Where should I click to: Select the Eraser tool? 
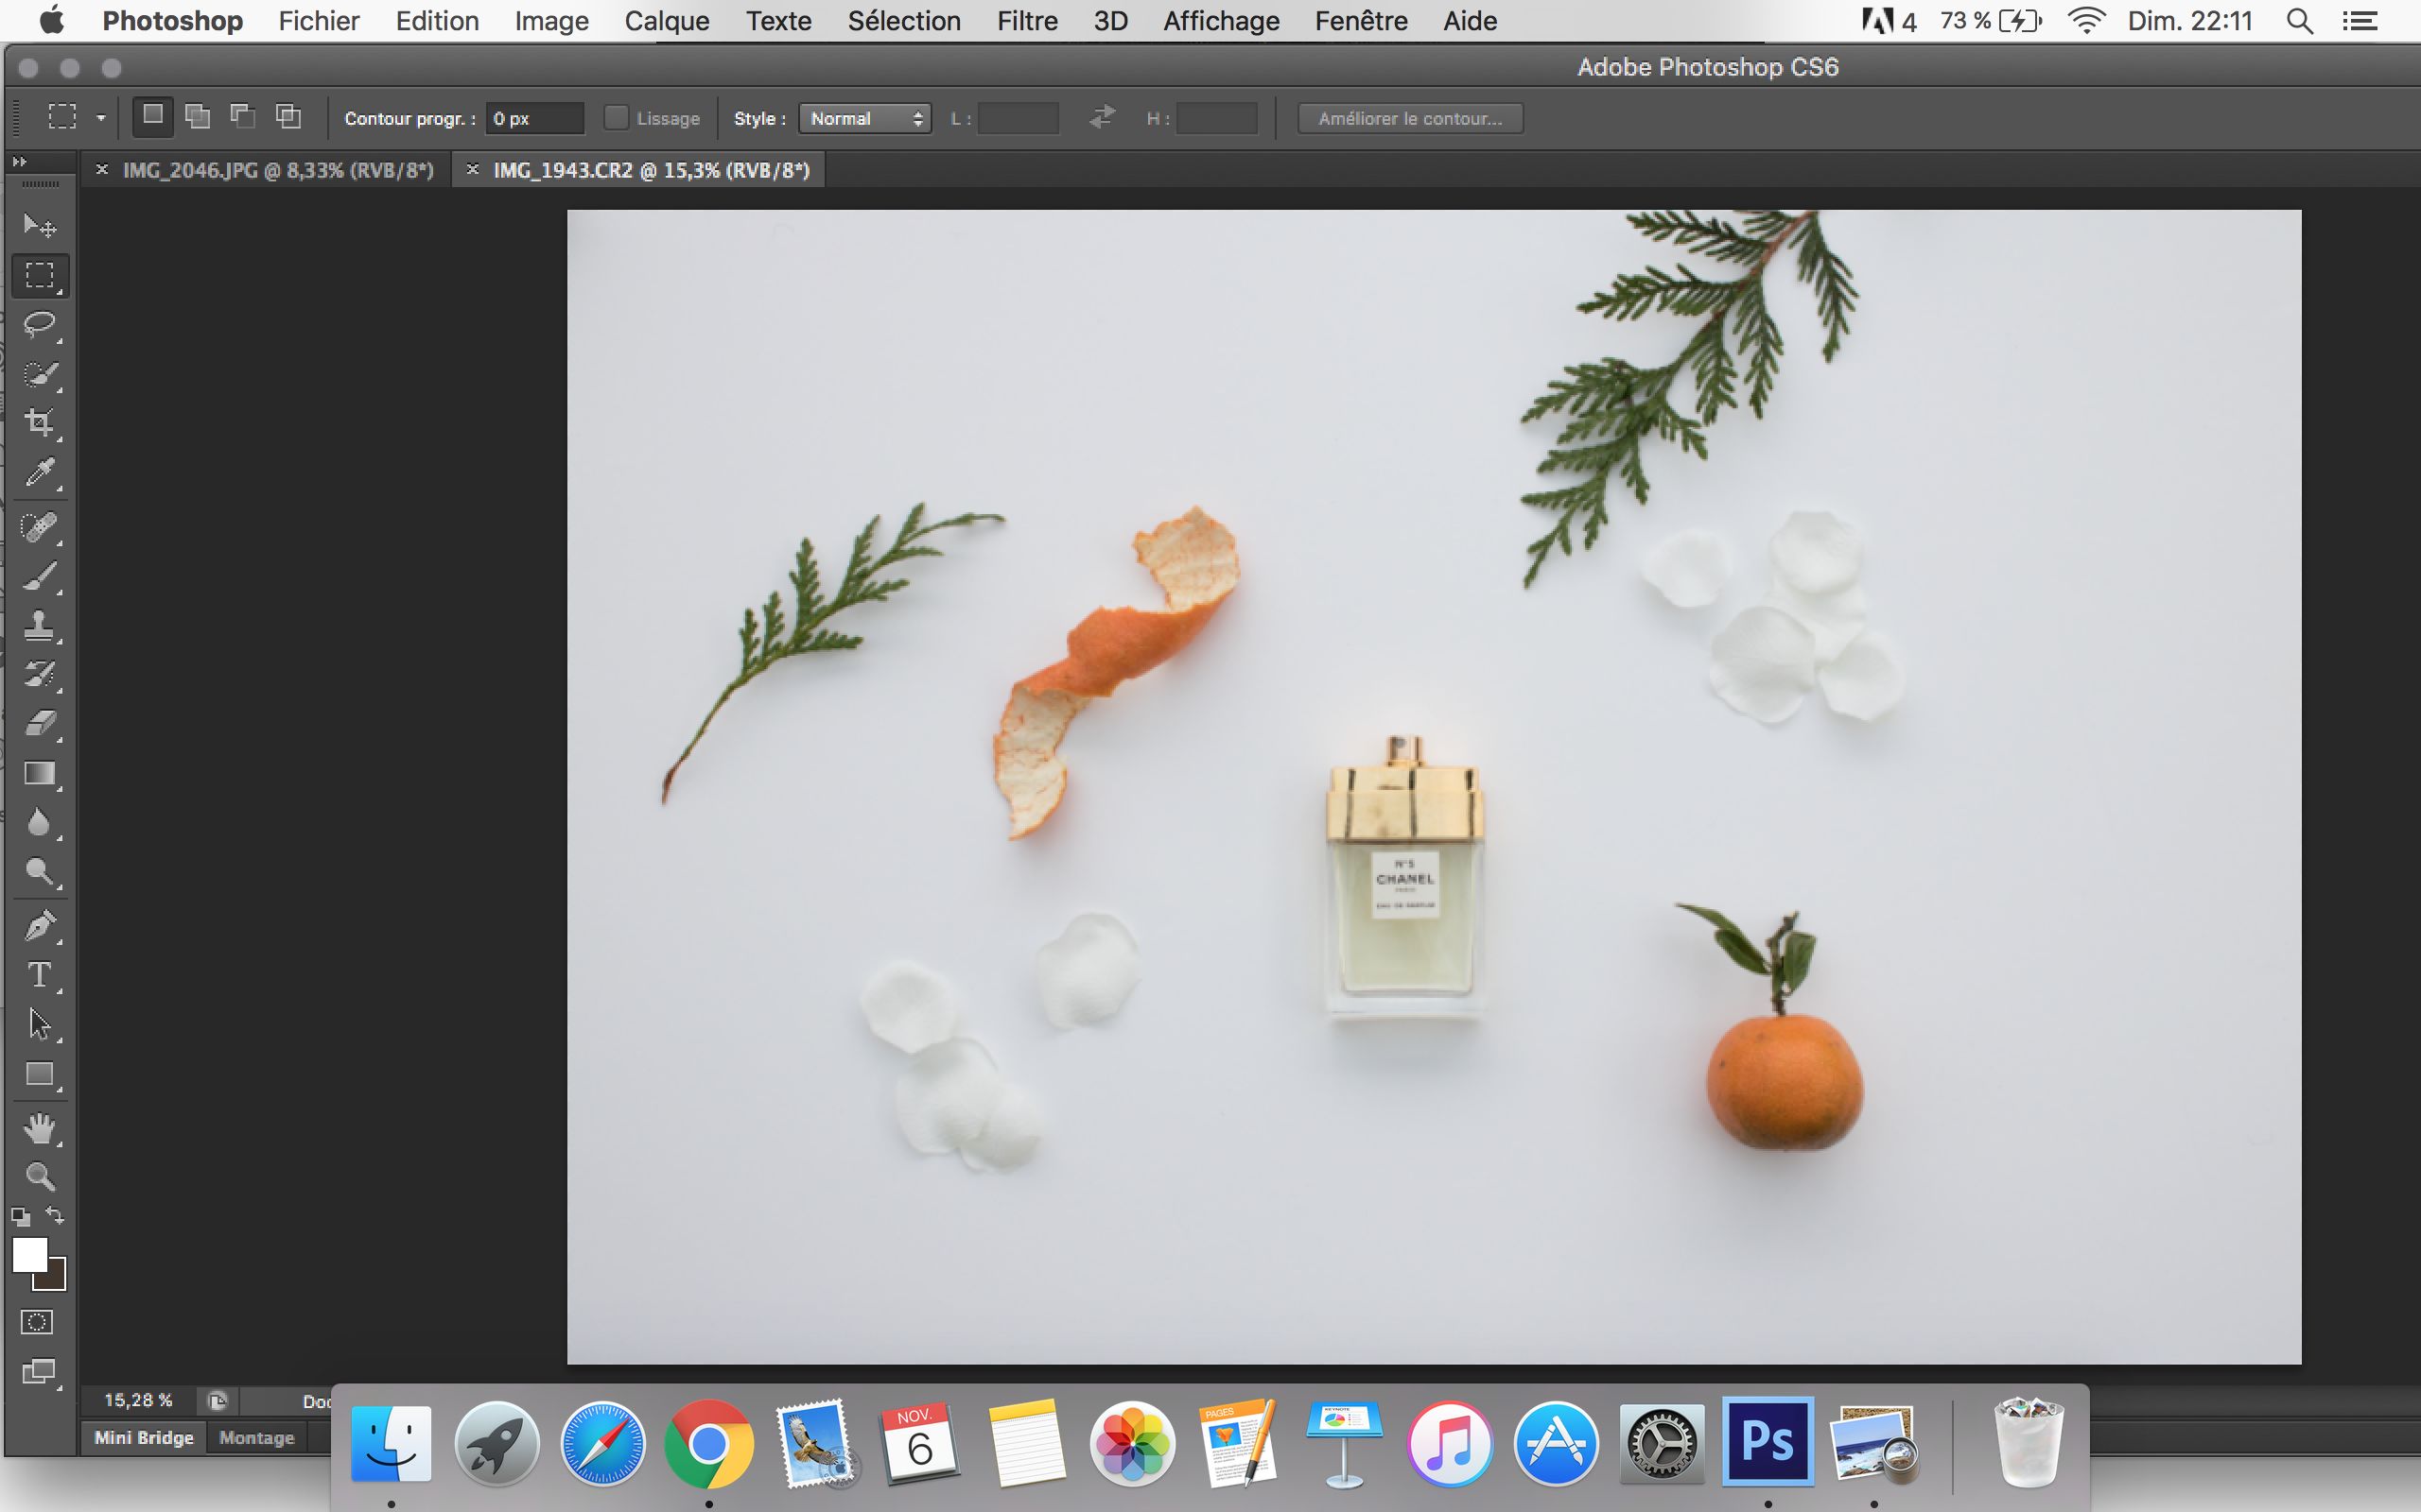(40, 724)
